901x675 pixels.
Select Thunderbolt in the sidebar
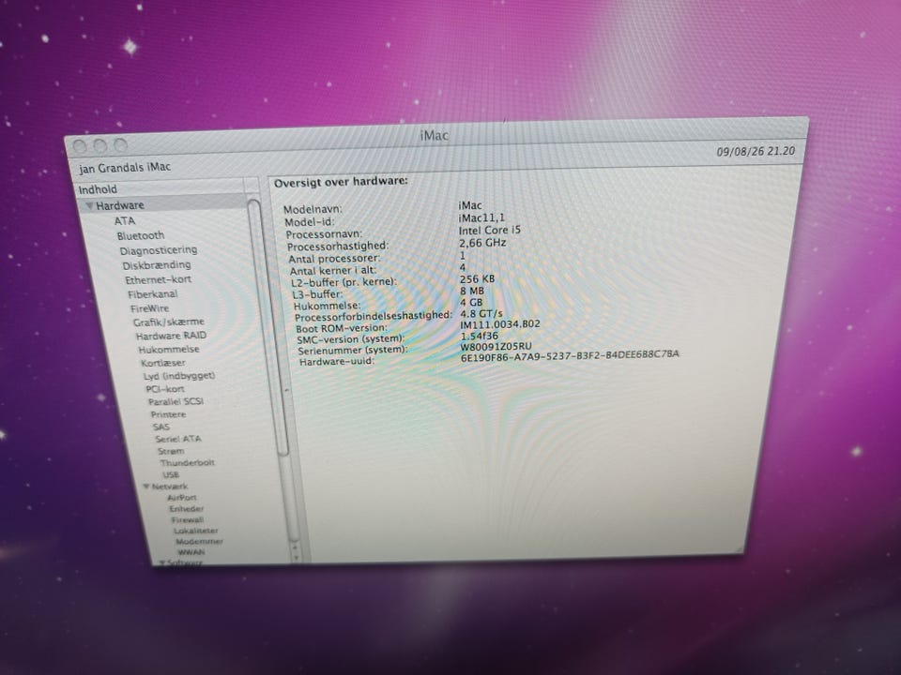click(x=188, y=462)
